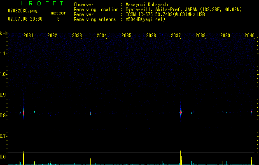Select the file name 07082030.png
Image resolution: width=259 pixels, height=165 pixels.
click(23, 11)
